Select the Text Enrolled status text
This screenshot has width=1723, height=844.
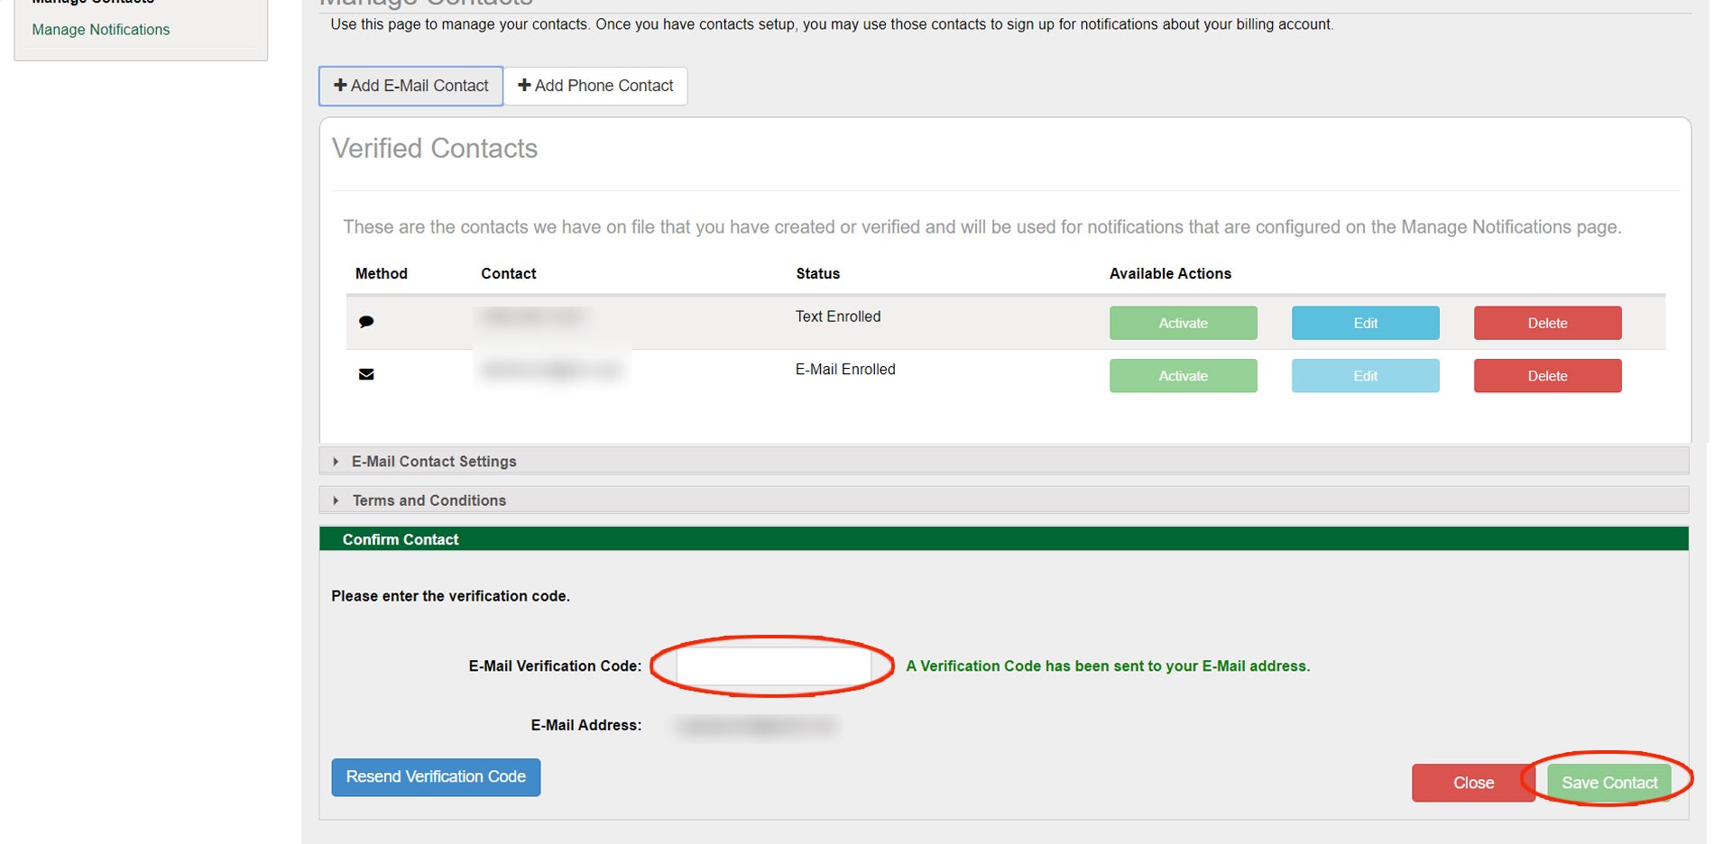[837, 316]
